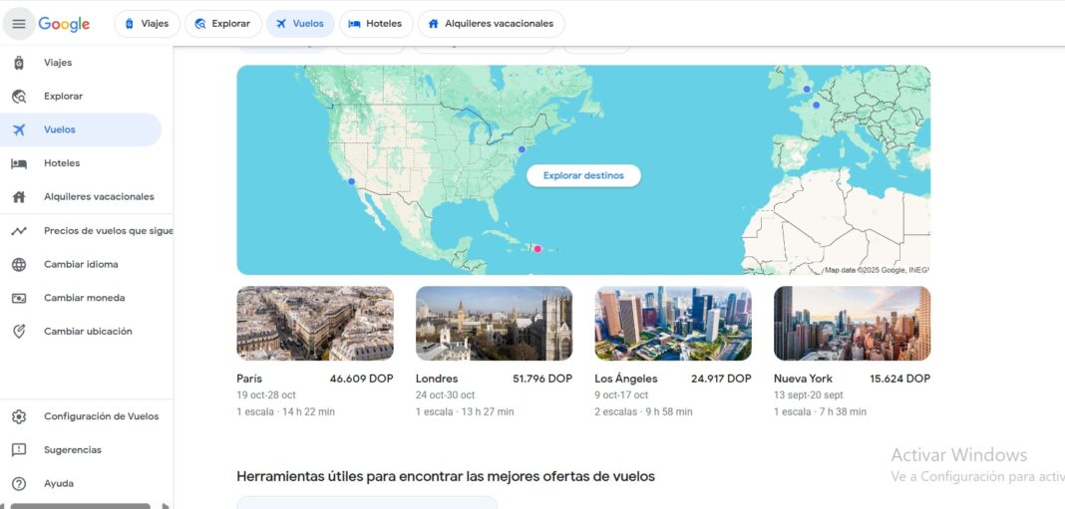Click the dates 24 oct-30 oct

[x=446, y=395]
